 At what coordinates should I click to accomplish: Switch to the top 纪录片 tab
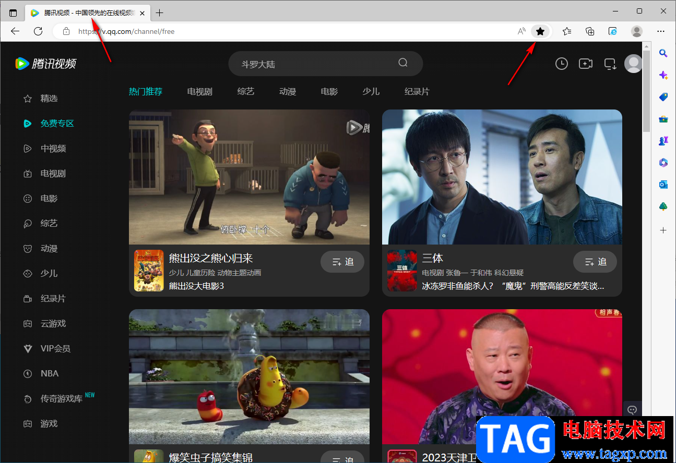(x=417, y=92)
